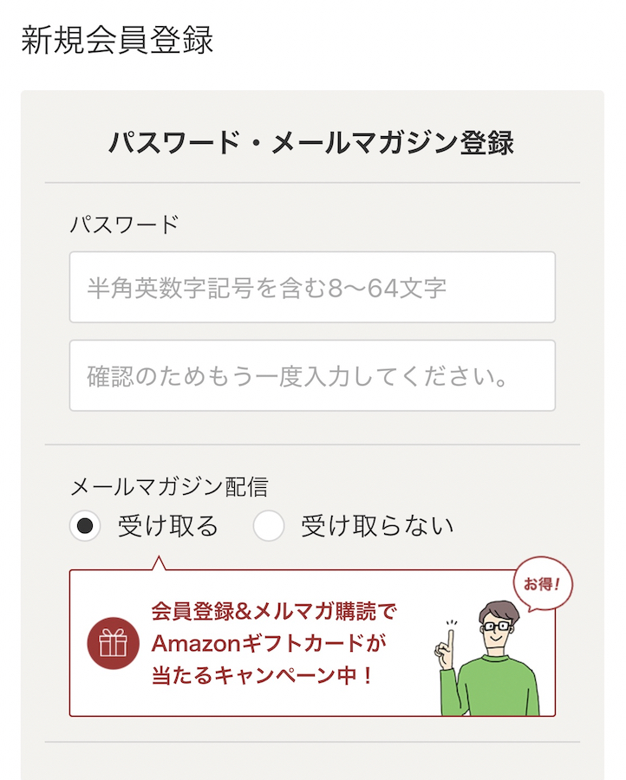Click the 受け取る option label text
This screenshot has width=626, height=780.
tap(168, 526)
